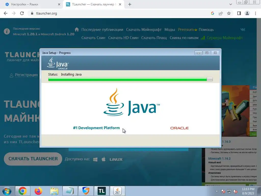Open the Chrome profile avatar
261x196 pixels.
pos(247,13)
